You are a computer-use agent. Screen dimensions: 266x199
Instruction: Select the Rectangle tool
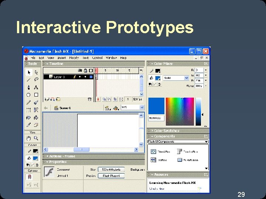pyautogui.click(x=36, y=95)
